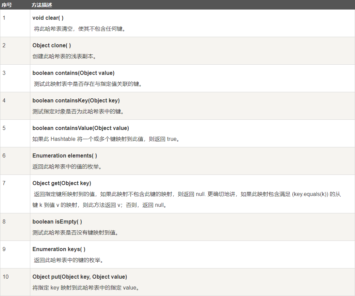The height and width of the screenshot is (296, 355).
Task: Select boolean containsKey(Object key) signature
Action: pos(76,101)
